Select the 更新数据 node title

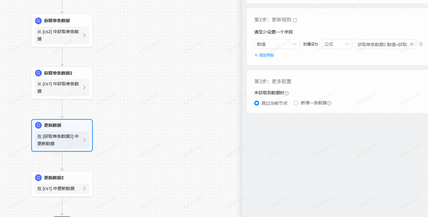[x=53, y=125]
